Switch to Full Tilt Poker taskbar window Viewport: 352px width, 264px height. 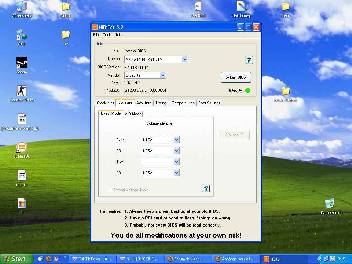tap(93, 259)
